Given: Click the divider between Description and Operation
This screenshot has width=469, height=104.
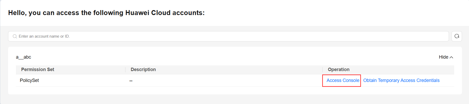Looking at the screenshot, I should click(x=323, y=70).
